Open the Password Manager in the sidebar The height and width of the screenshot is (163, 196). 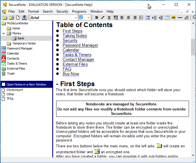point(17,48)
